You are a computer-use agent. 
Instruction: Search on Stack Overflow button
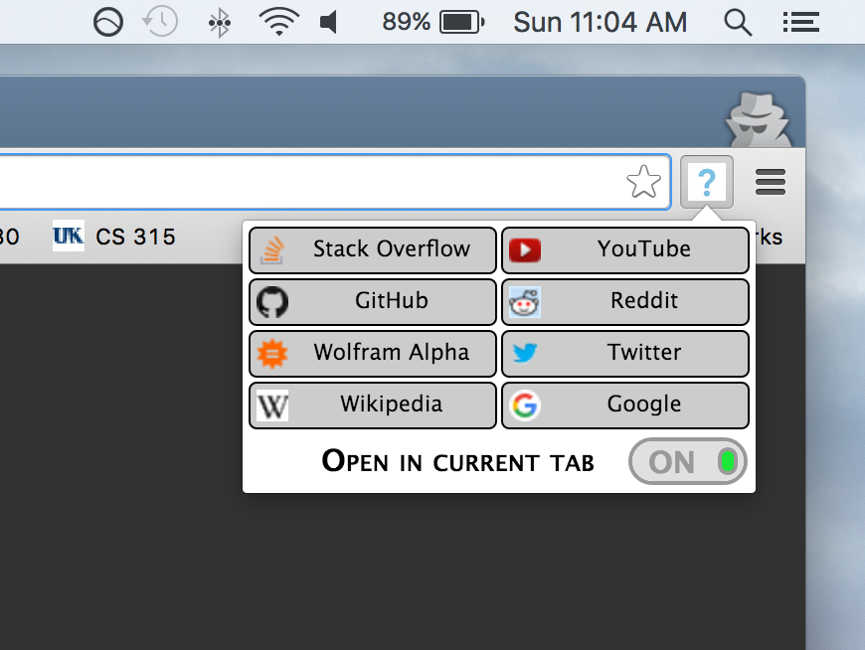coord(373,249)
